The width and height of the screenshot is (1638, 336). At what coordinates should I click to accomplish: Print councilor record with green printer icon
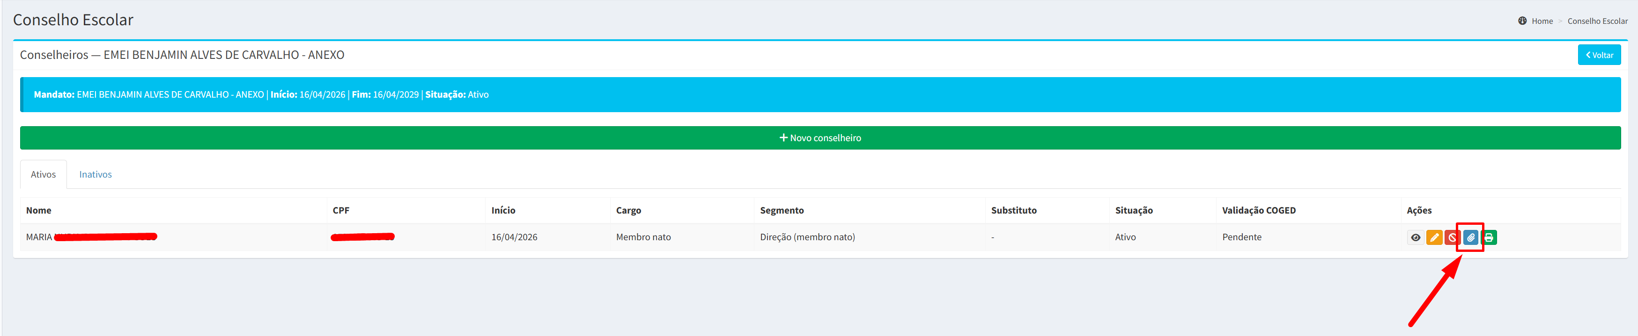1489,237
